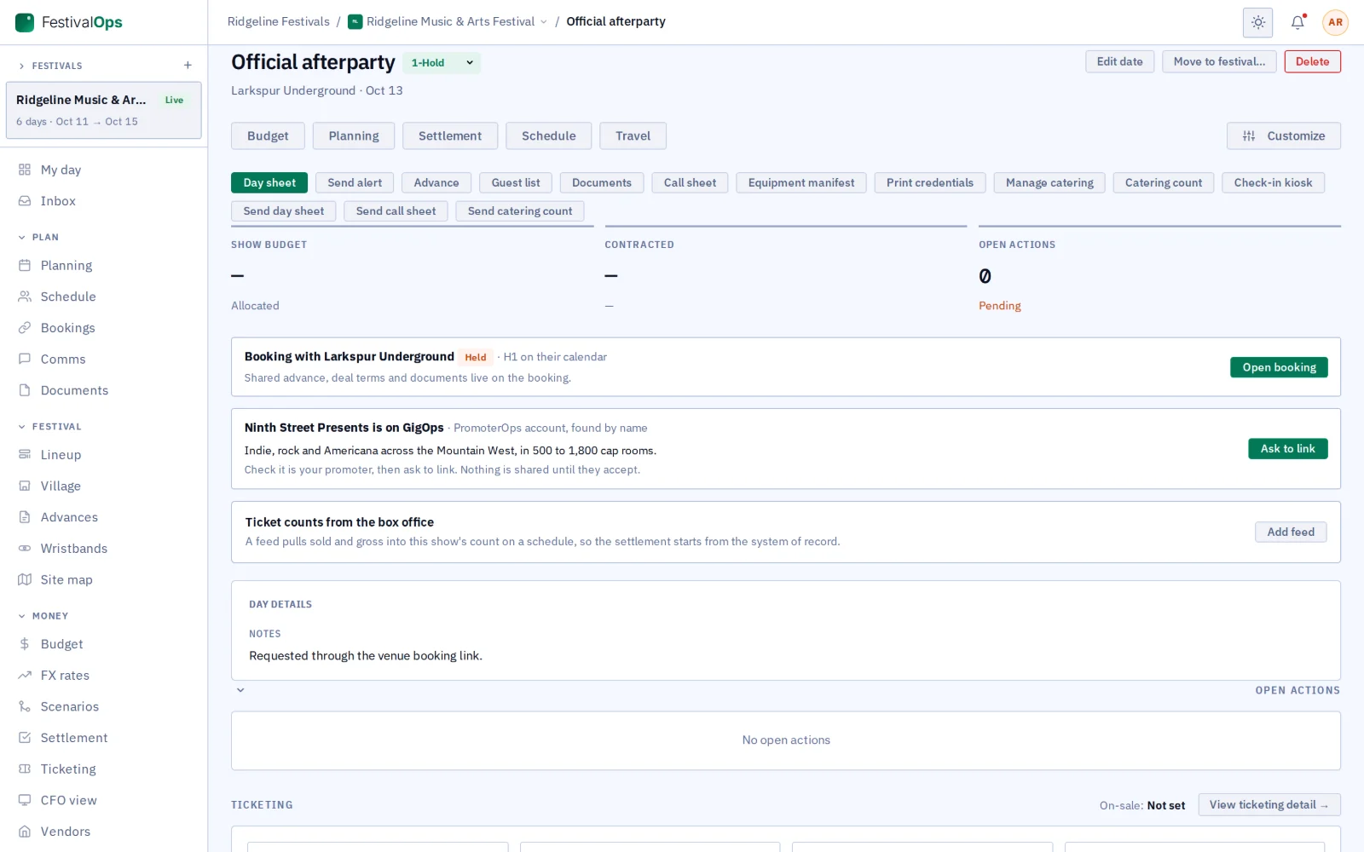
Task: Collapse the Open Actions chevron
Action: coord(240,690)
